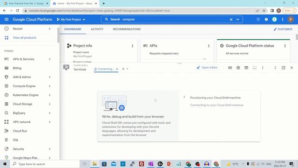Viewport: 298px width, 168px height.
Task: Open header more options menu
Action: click(x=283, y=20)
